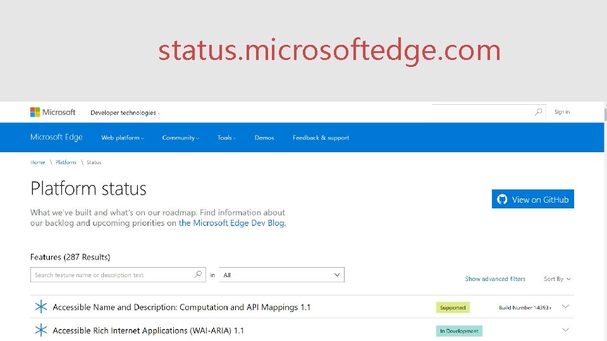Open the Web platform menu
This screenshot has height=341, width=607.
(x=122, y=138)
